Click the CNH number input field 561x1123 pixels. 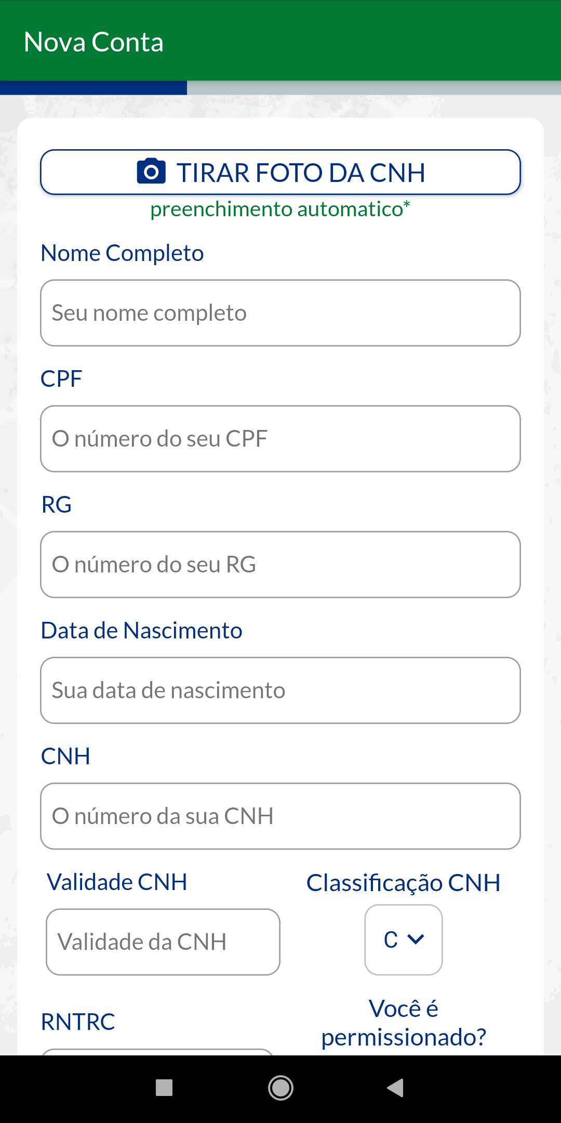pyautogui.click(x=280, y=816)
